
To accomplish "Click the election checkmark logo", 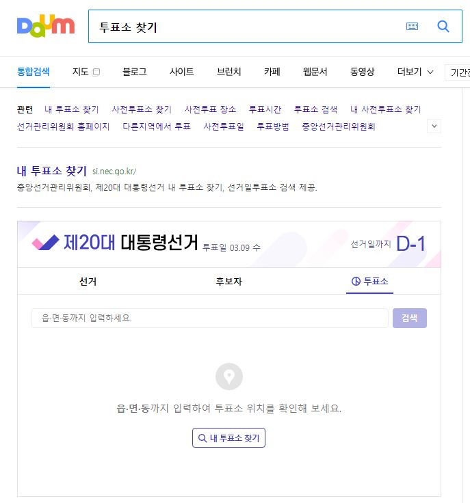I will [46, 243].
